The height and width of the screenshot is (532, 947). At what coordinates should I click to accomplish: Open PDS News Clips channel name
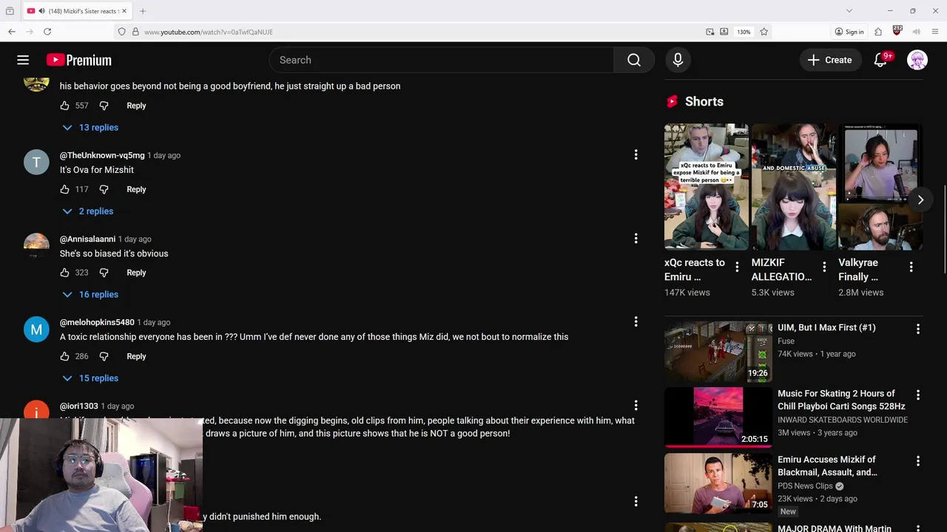805,485
